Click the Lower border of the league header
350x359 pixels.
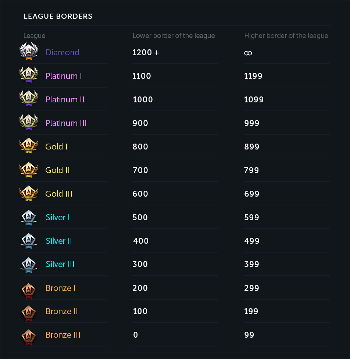(x=174, y=36)
